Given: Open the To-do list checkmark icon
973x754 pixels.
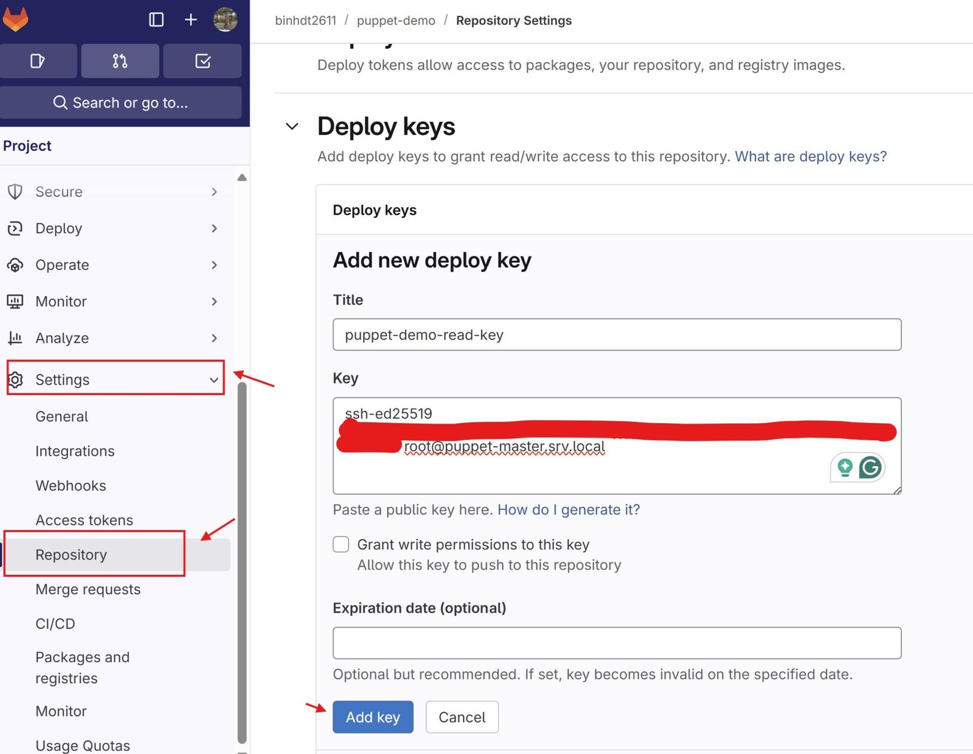Looking at the screenshot, I should [x=203, y=61].
